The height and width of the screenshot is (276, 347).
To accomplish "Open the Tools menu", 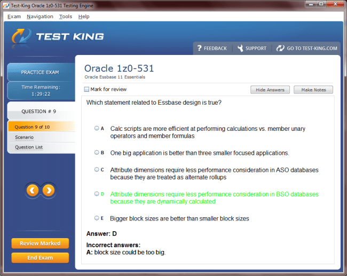I will coord(66,17).
